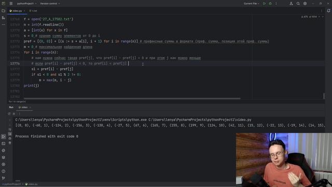Open the Python Console layers icon
The height and width of the screenshot is (187, 332).
[x=4, y=157]
